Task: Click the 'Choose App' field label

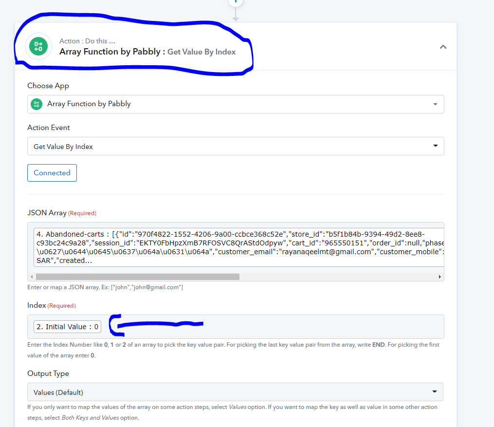Action: click(x=48, y=86)
